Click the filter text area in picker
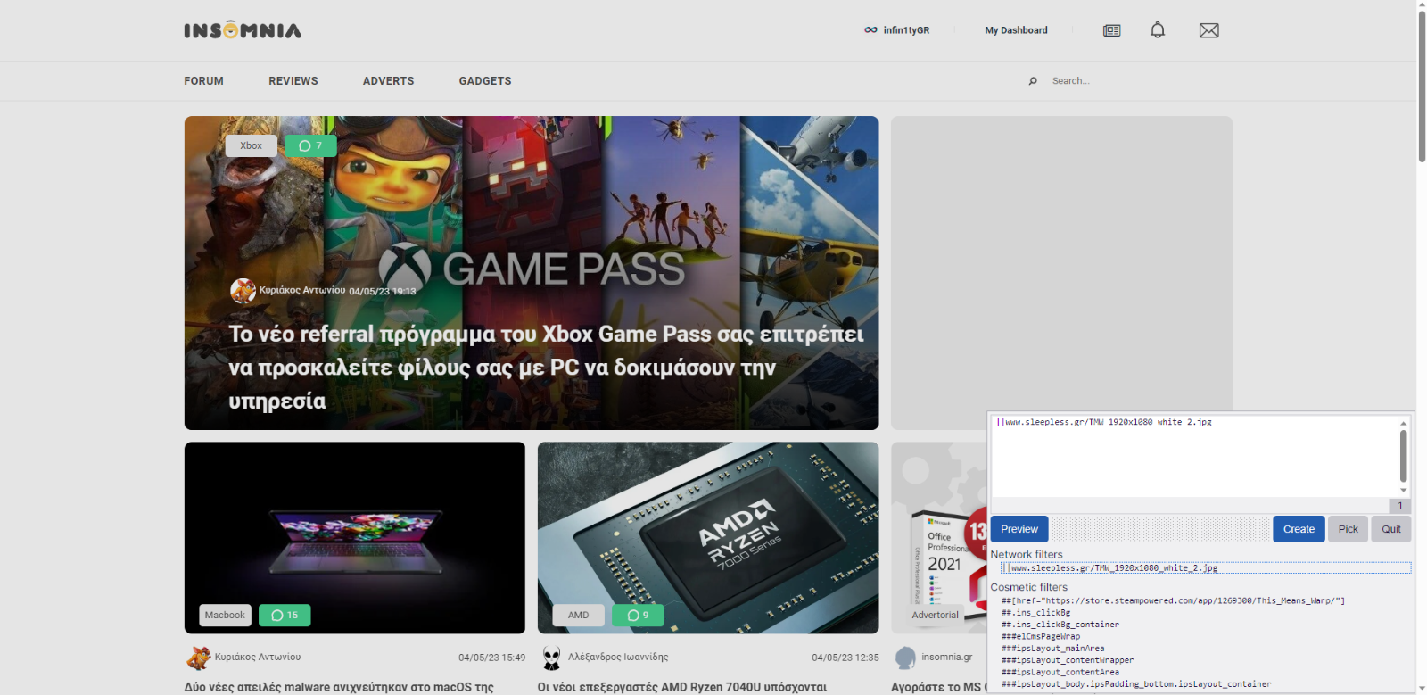Image resolution: width=1427 pixels, height=695 pixels. tap(1193, 456)
